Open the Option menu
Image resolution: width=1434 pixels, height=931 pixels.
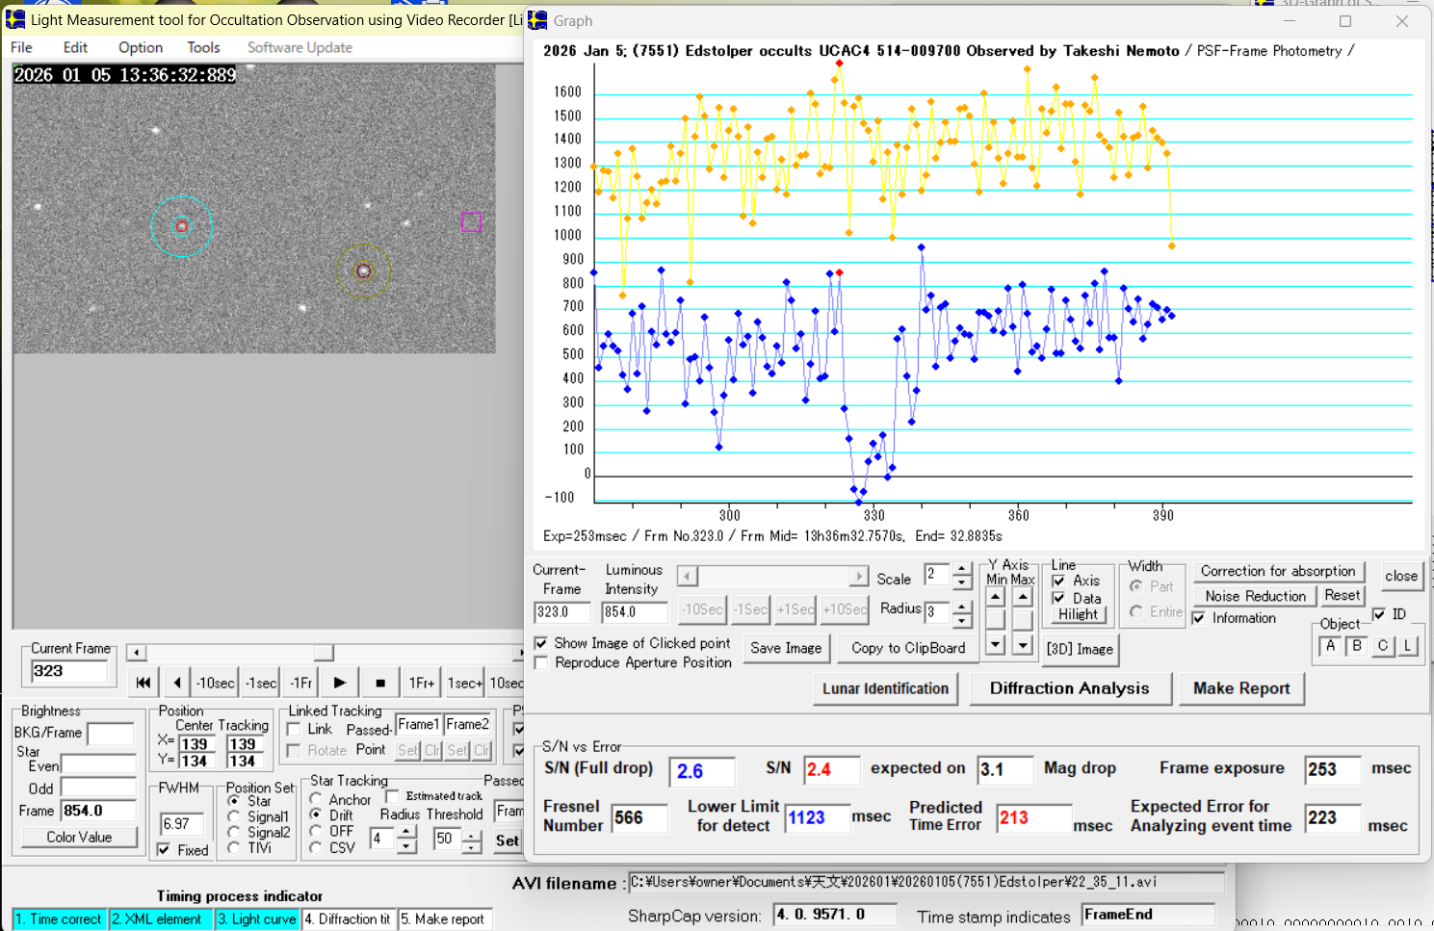[141, 47]
